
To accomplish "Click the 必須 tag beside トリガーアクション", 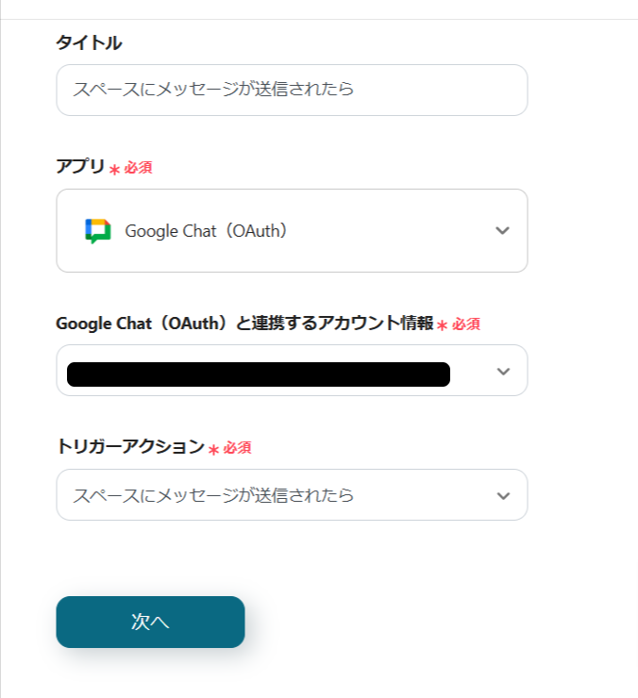I will (x=238, y=448).
